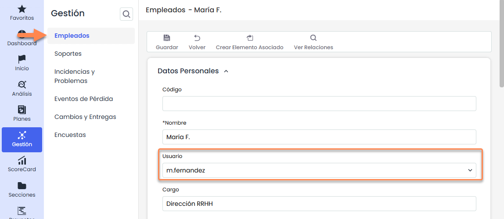Click Crear Elemento Asociado

click(x=249, y=42)
